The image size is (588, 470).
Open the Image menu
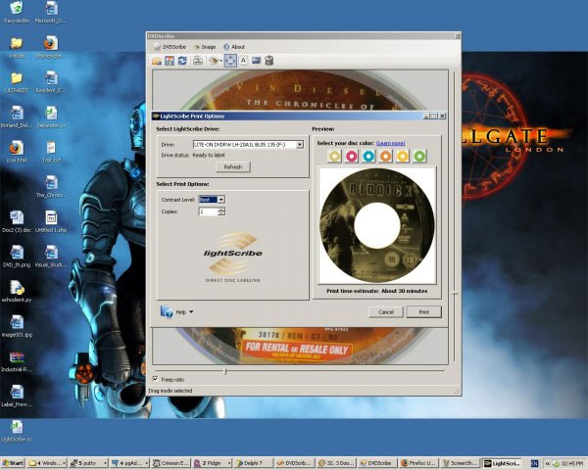tap(205, 47)
